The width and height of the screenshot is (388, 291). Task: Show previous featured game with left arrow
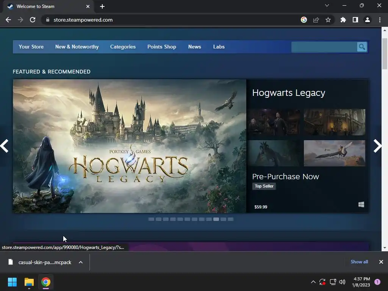click(5, 146)
